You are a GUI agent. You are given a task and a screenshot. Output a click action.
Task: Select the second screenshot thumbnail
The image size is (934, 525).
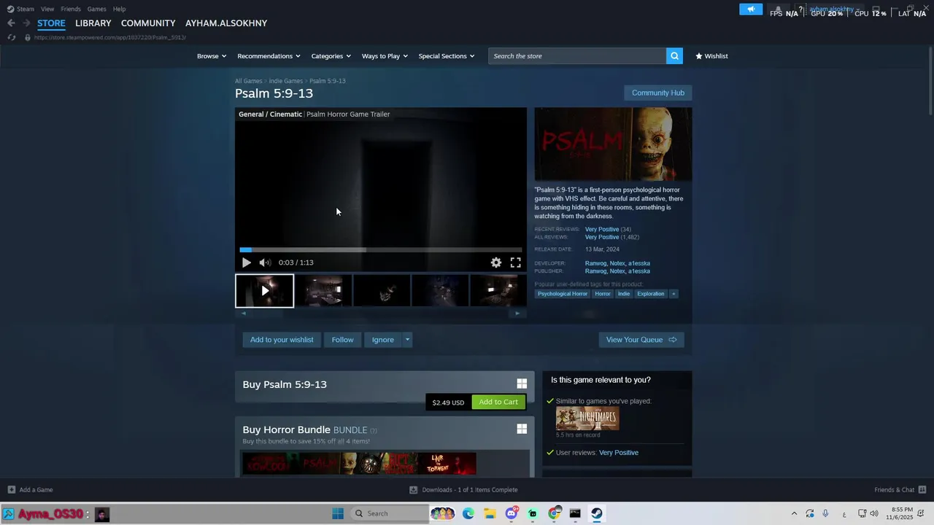(323, 290)
